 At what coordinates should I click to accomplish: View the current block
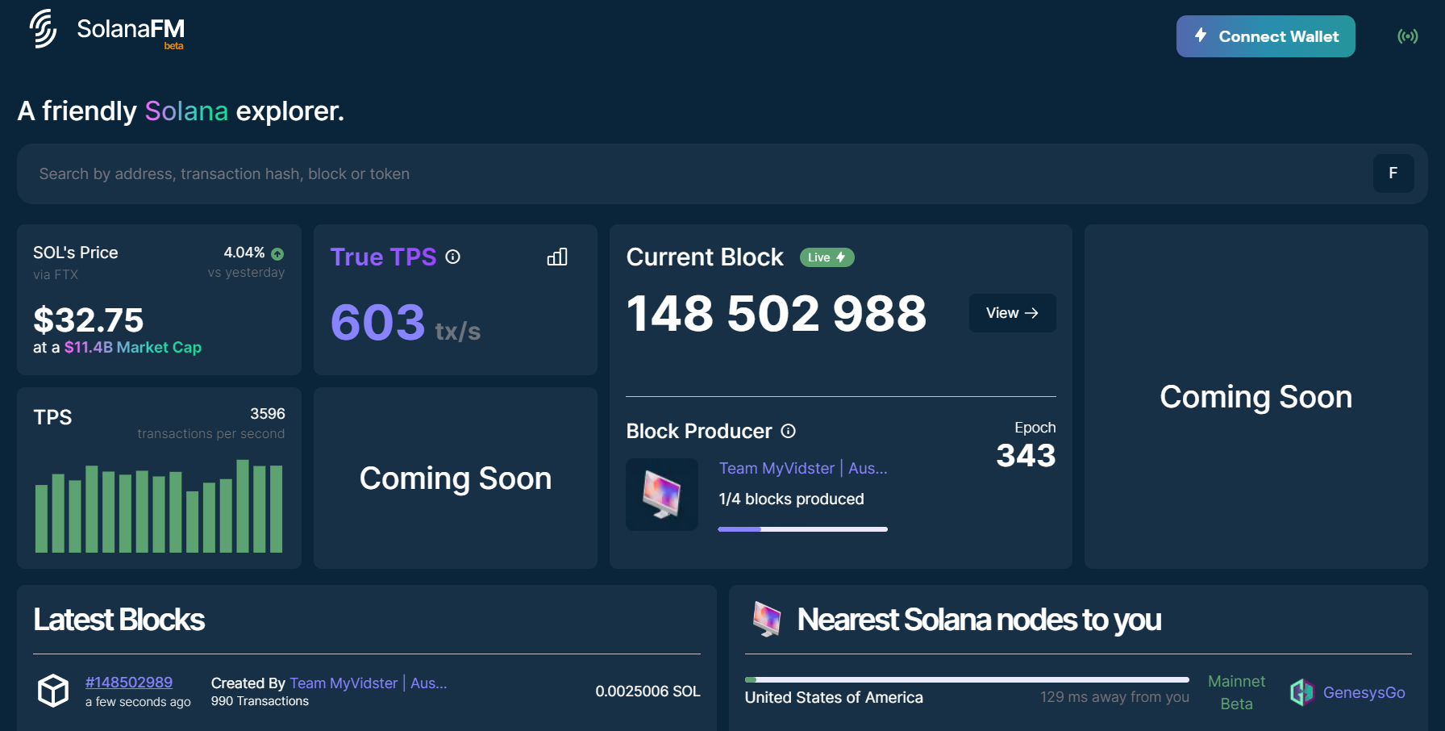click(1012, 313)
